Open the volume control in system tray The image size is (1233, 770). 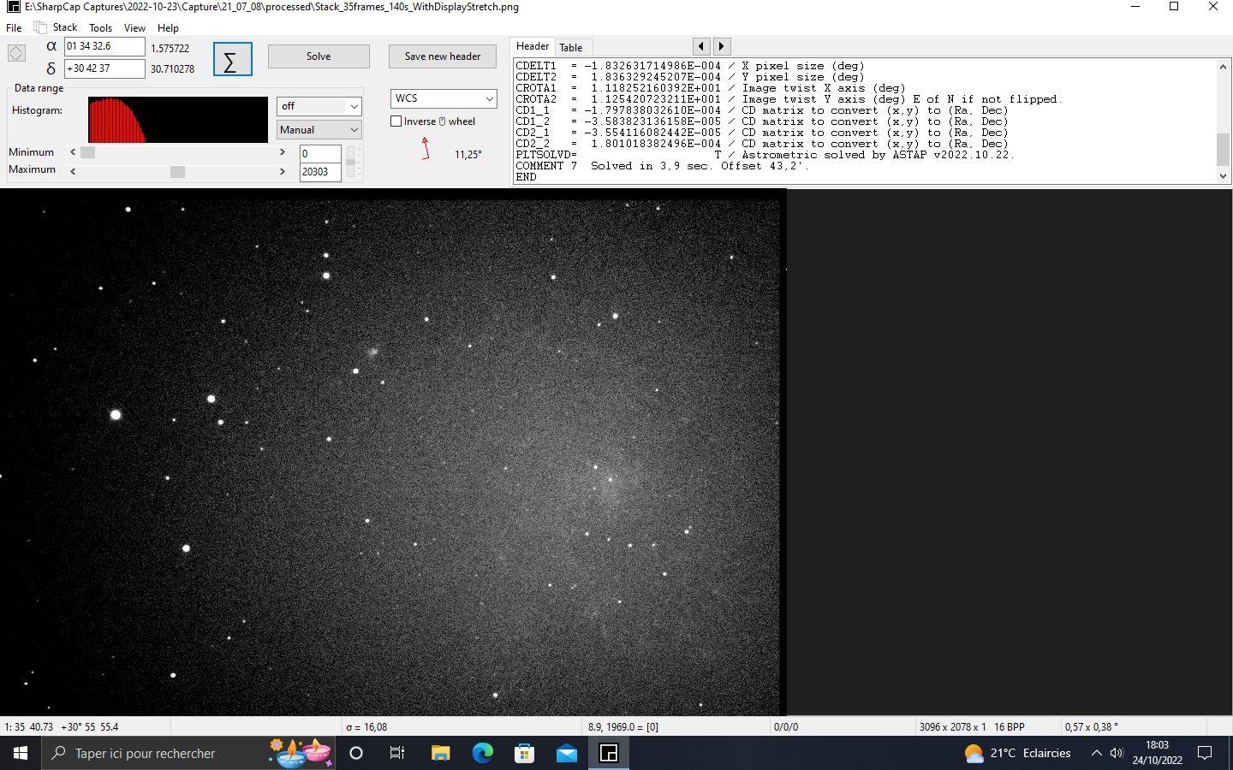pyautogui.click(x=1117, y=753)
